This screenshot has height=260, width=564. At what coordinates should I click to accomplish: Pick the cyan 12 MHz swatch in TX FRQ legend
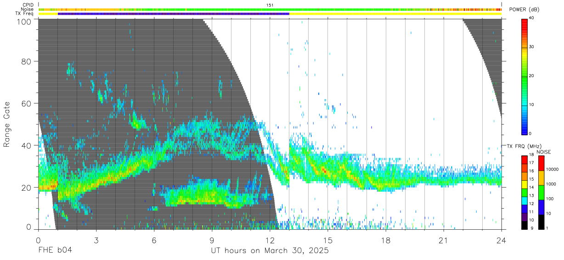coord(525,201)
